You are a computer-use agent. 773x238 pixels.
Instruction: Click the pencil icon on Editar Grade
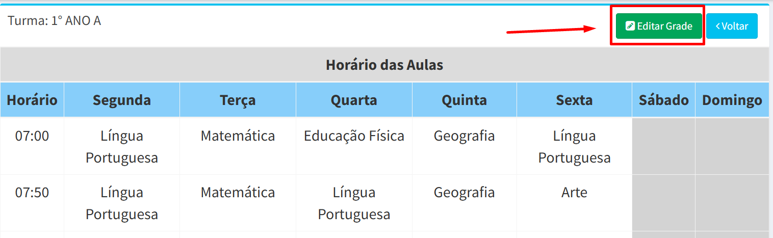pyautogui.click(x=630, y=26)
